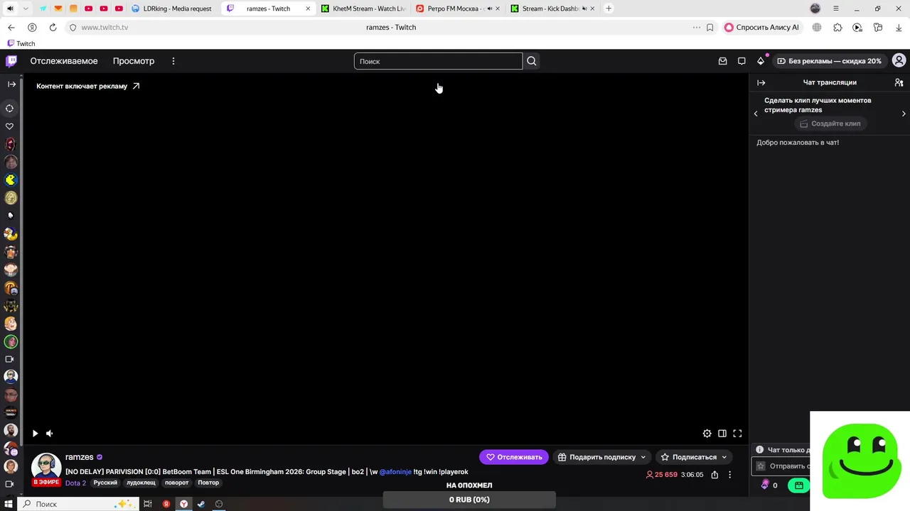Click the Twitch home logo
This screenshot has height=511, width=910.
11,61
